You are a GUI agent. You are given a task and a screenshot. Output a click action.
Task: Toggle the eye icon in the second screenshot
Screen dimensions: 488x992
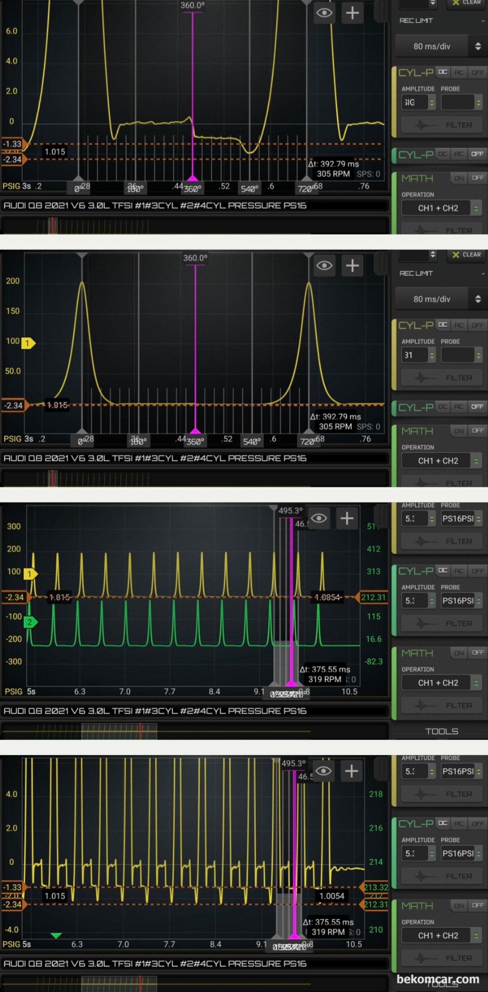pyautogui.click(x=324, y=266)
